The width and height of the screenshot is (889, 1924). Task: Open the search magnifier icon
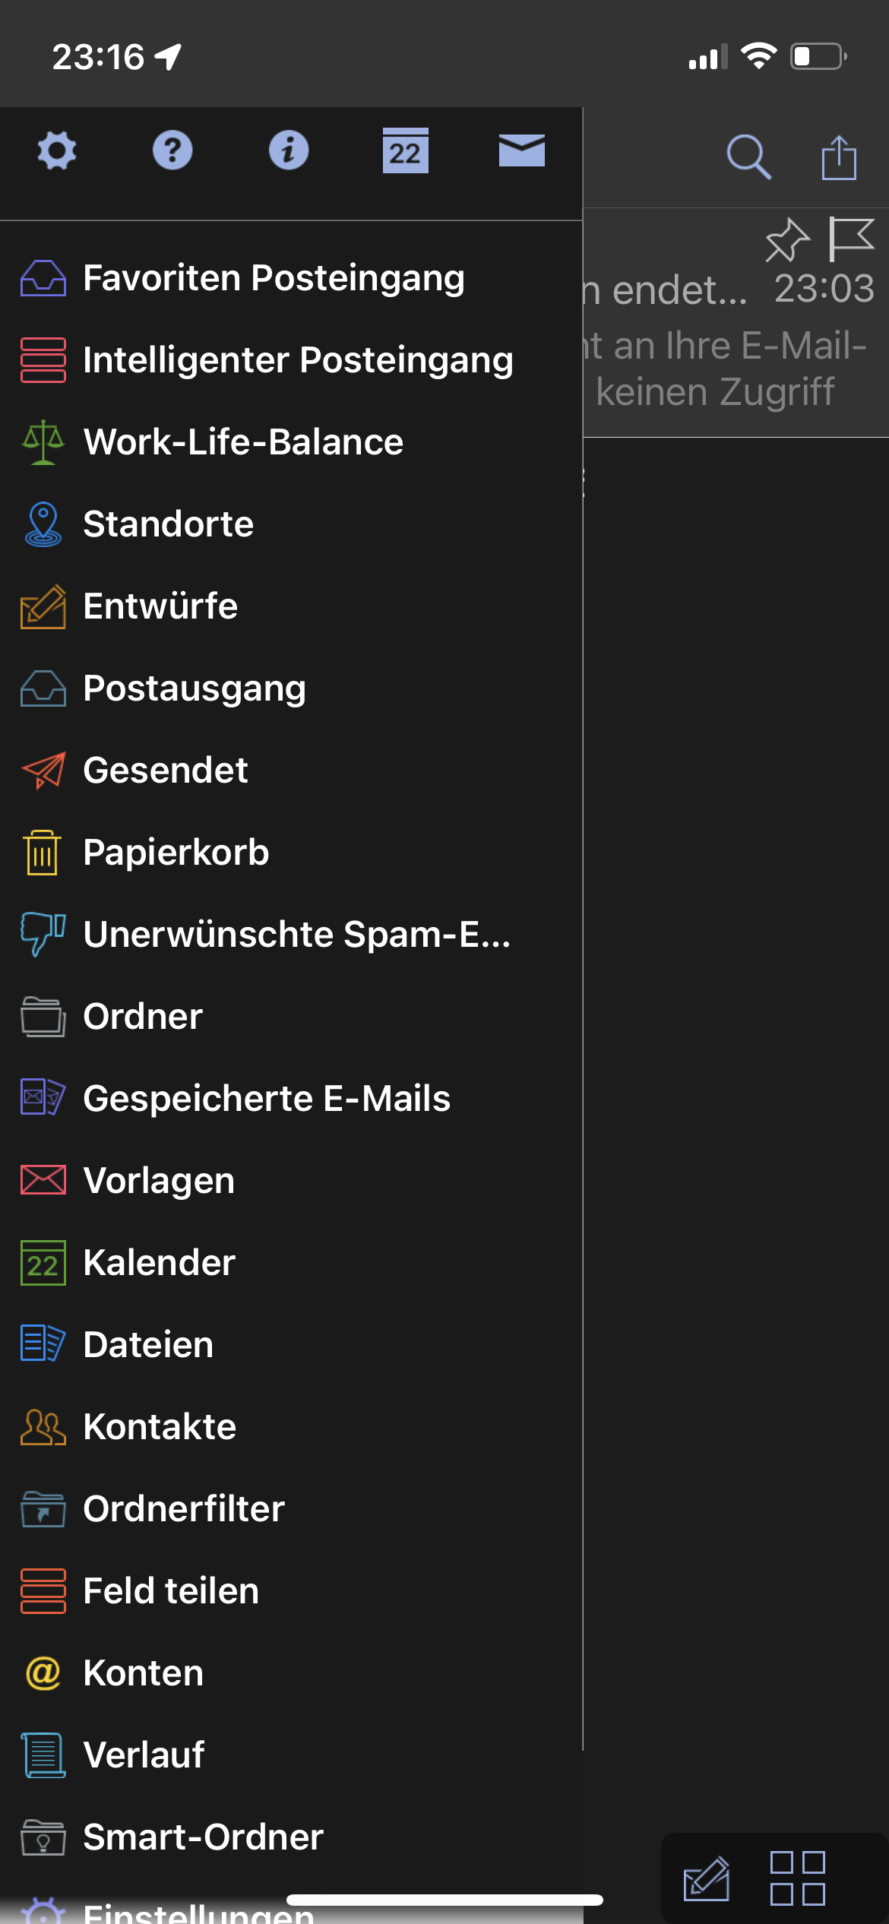coord(748,157)
